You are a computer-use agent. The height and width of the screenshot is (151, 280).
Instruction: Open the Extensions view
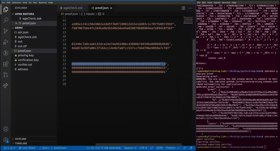click(6, 64)
